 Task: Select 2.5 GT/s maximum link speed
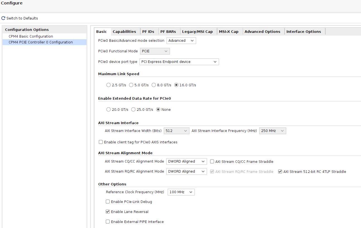pos(109,85)
